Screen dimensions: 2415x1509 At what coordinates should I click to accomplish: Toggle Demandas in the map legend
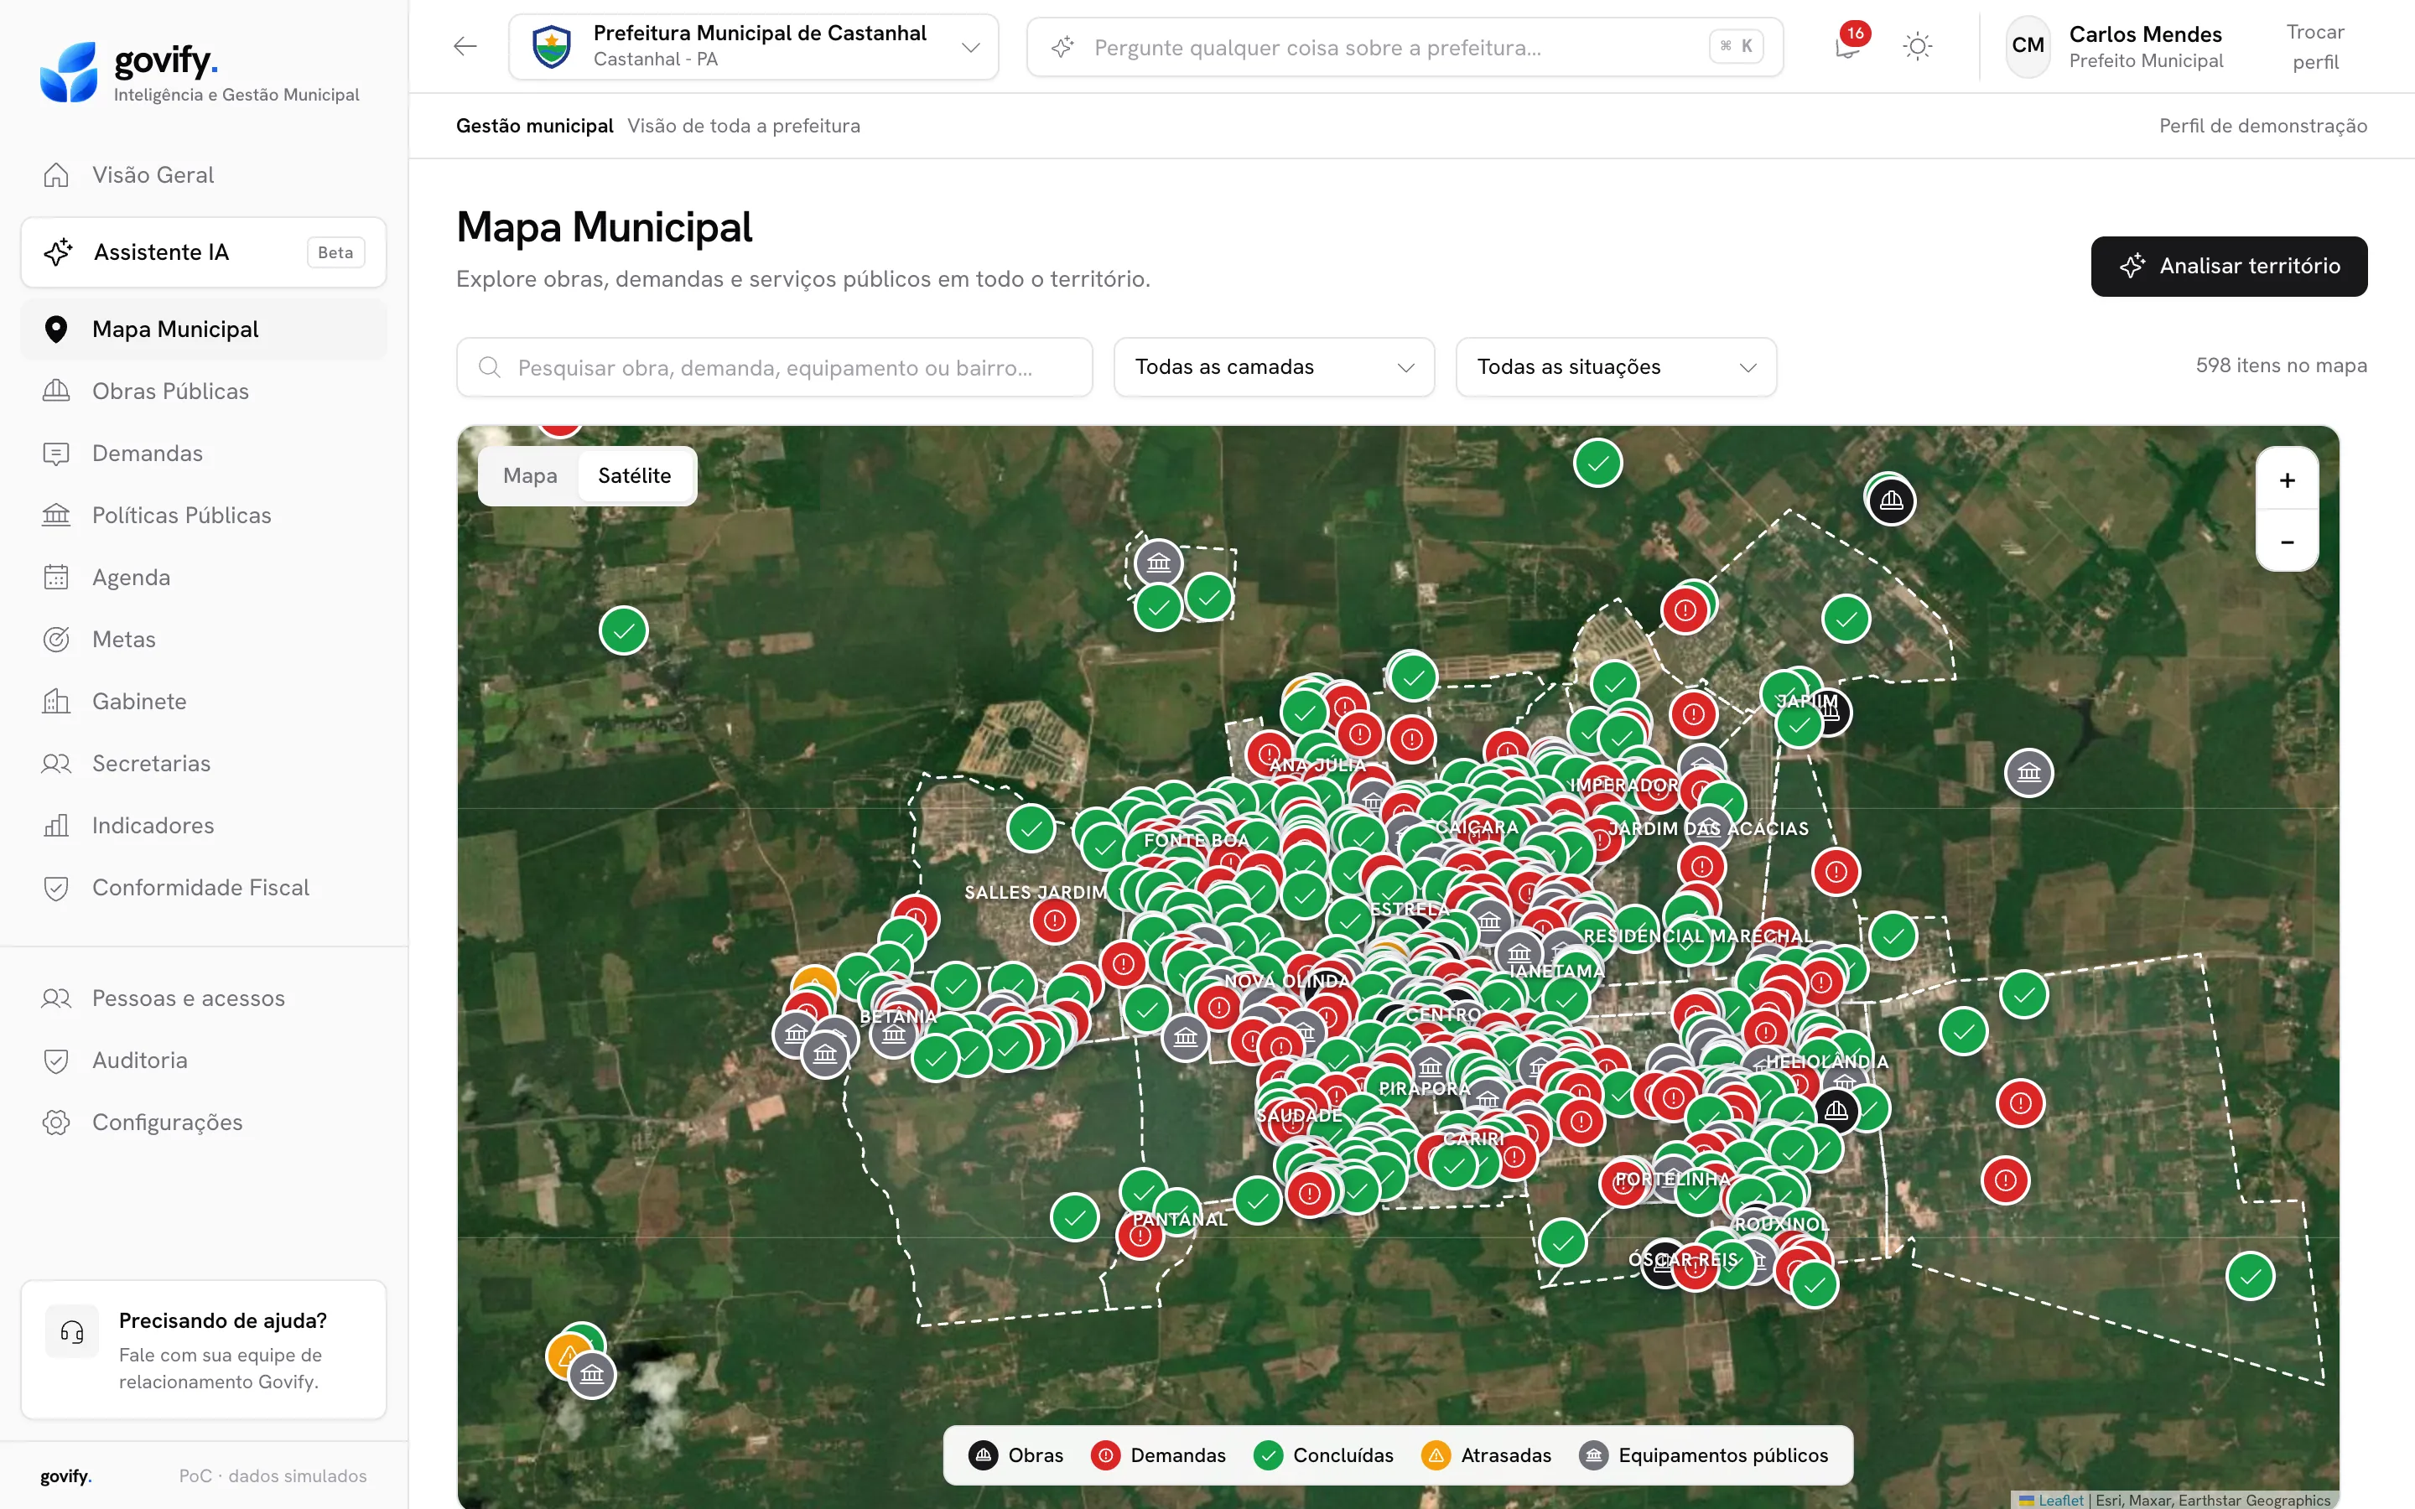pyautogui.click(x=1157, y=1455)
